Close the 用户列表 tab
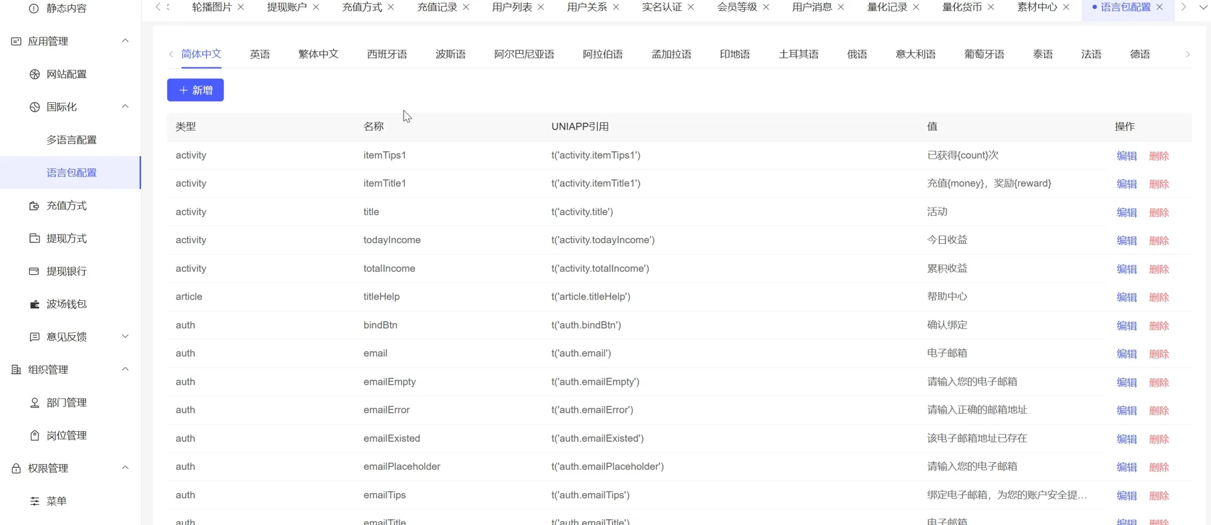This screenshot has height=525, width=1211. click(541, 7)
